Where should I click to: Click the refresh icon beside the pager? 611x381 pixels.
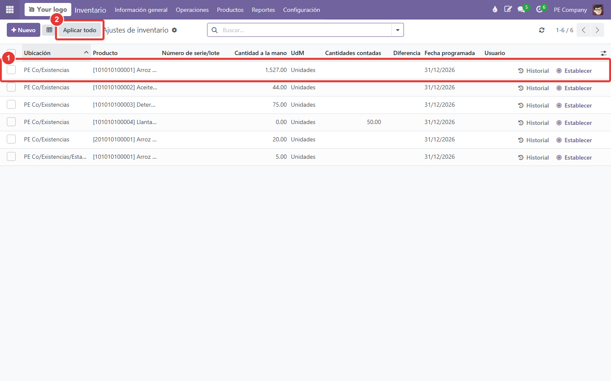click(542, 30)
